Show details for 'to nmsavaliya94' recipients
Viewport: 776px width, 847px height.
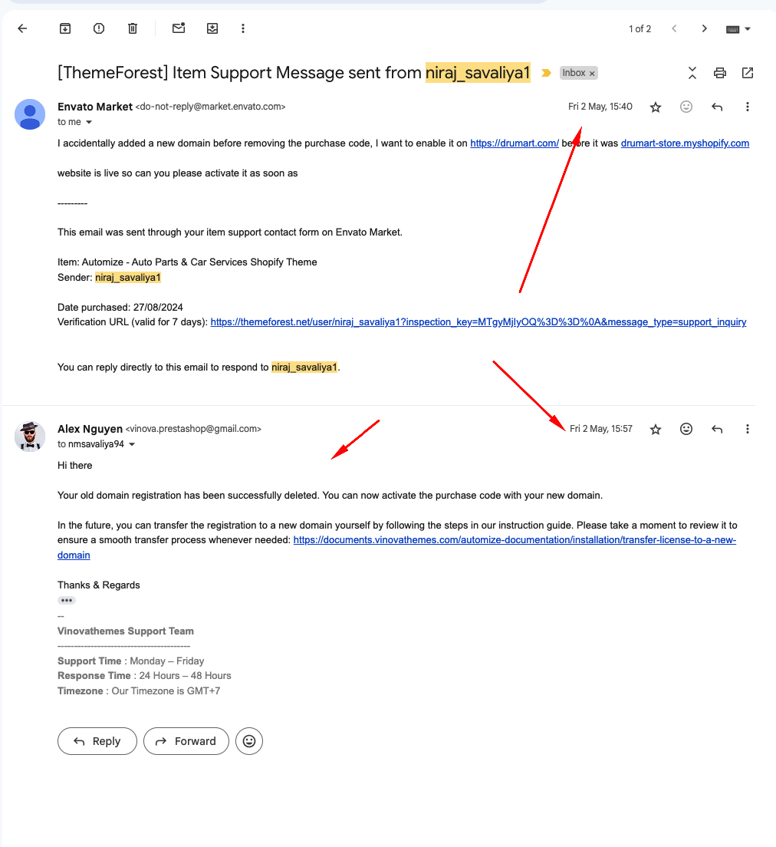coord(132,444)
